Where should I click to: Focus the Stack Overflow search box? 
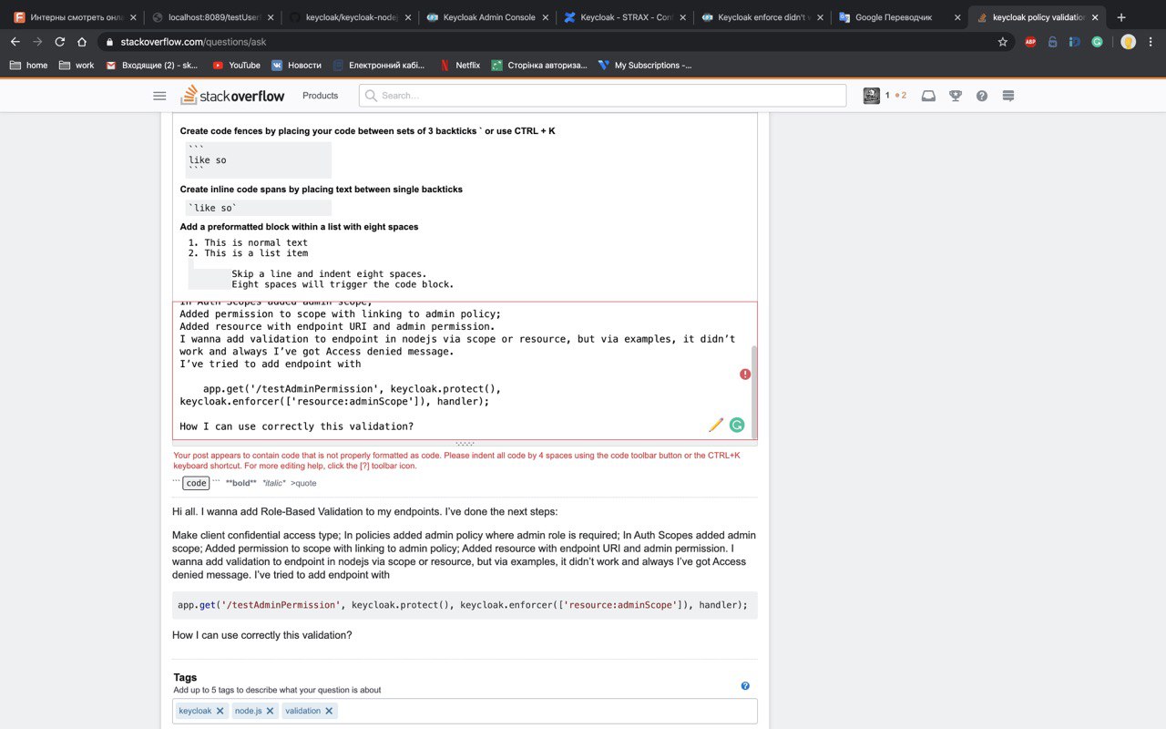(602, 96)
